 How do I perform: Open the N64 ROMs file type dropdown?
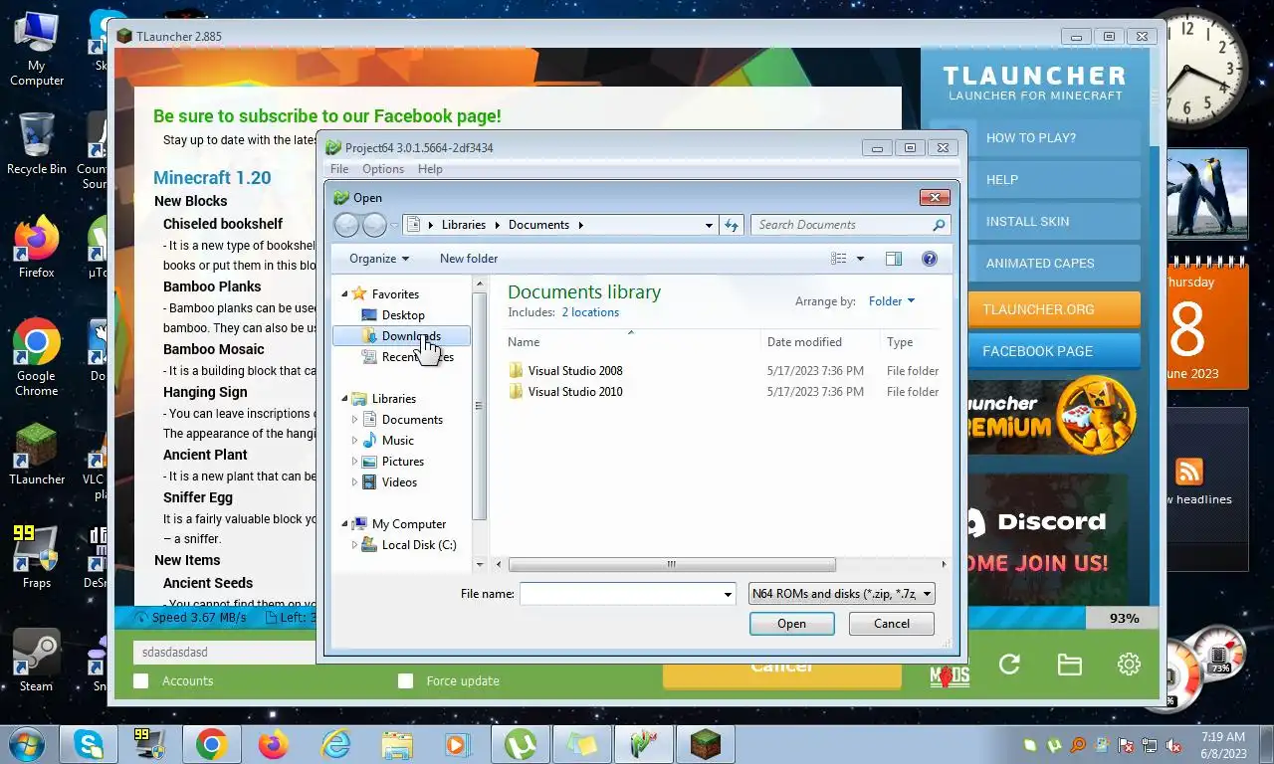(x=841, y=594)
